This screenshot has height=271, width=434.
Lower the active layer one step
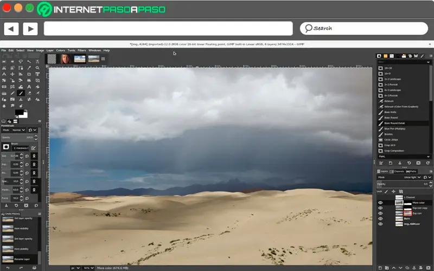400,268
